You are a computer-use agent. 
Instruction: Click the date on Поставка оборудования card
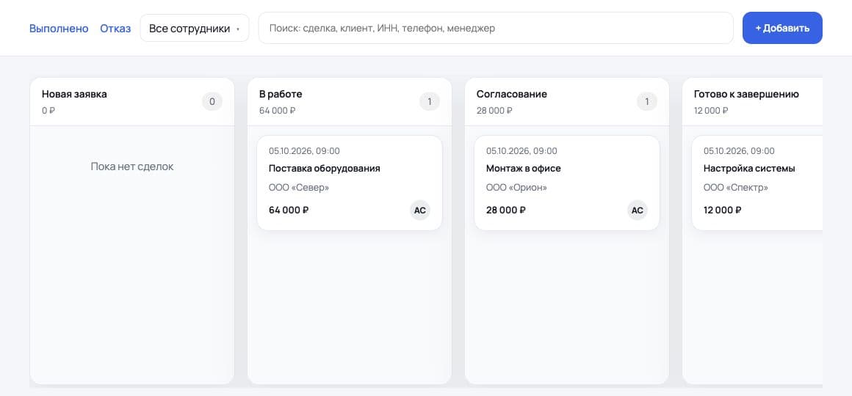pos(304,151)
